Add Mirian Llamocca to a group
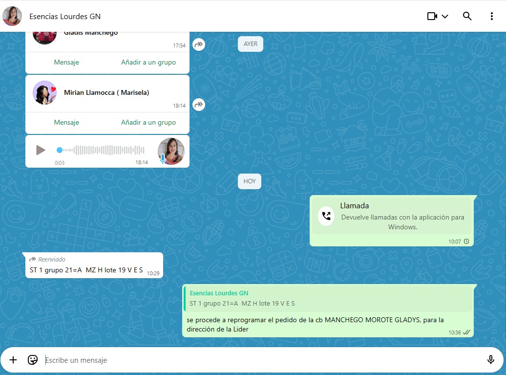 tap(148, 122)
